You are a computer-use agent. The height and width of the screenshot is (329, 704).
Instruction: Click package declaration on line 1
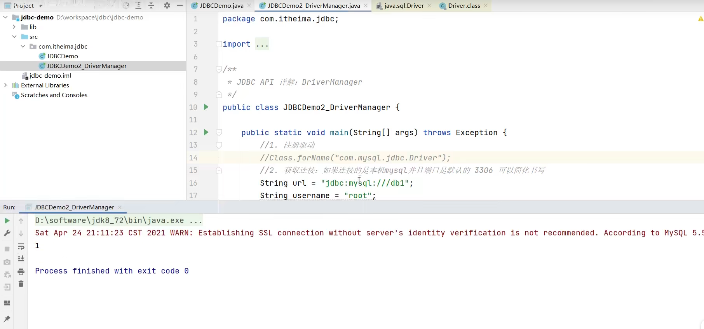(x=281, y=19)
